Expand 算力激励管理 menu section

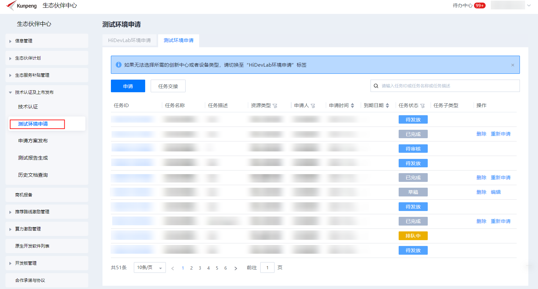click(47, 229)
